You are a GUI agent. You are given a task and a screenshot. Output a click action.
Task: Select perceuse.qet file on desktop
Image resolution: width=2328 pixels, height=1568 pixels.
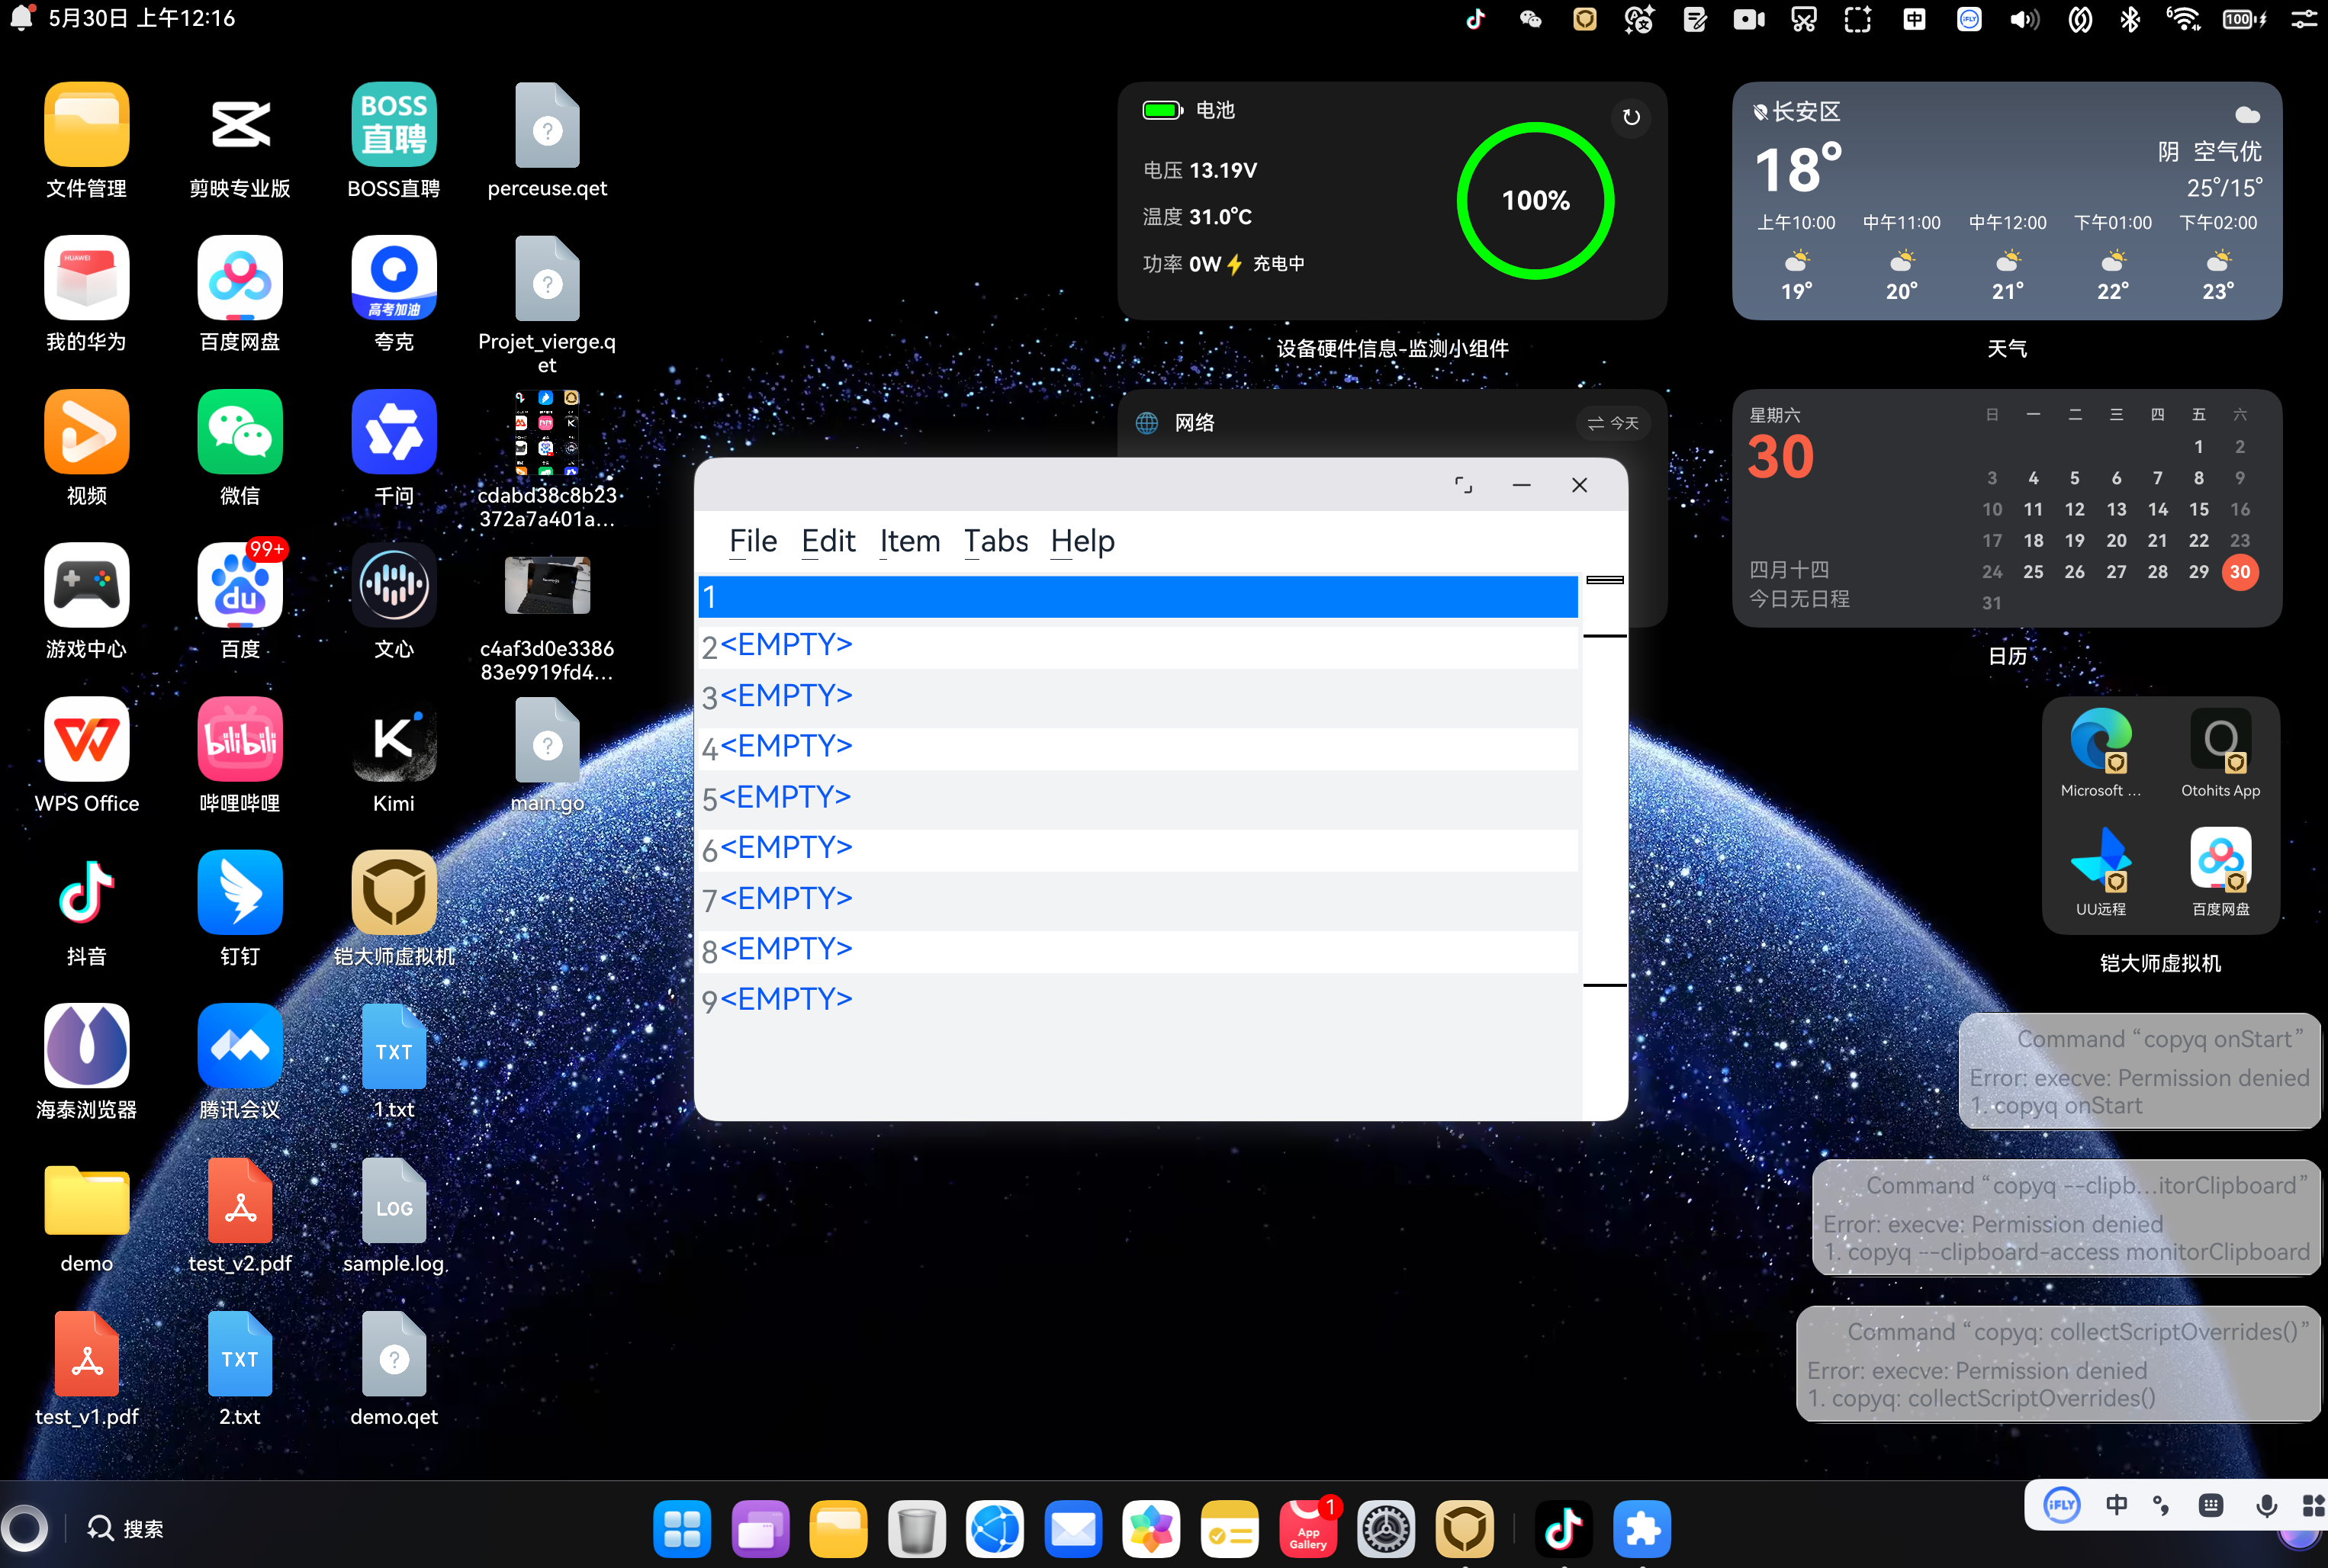pyautogui.click(x=547, y=125)
